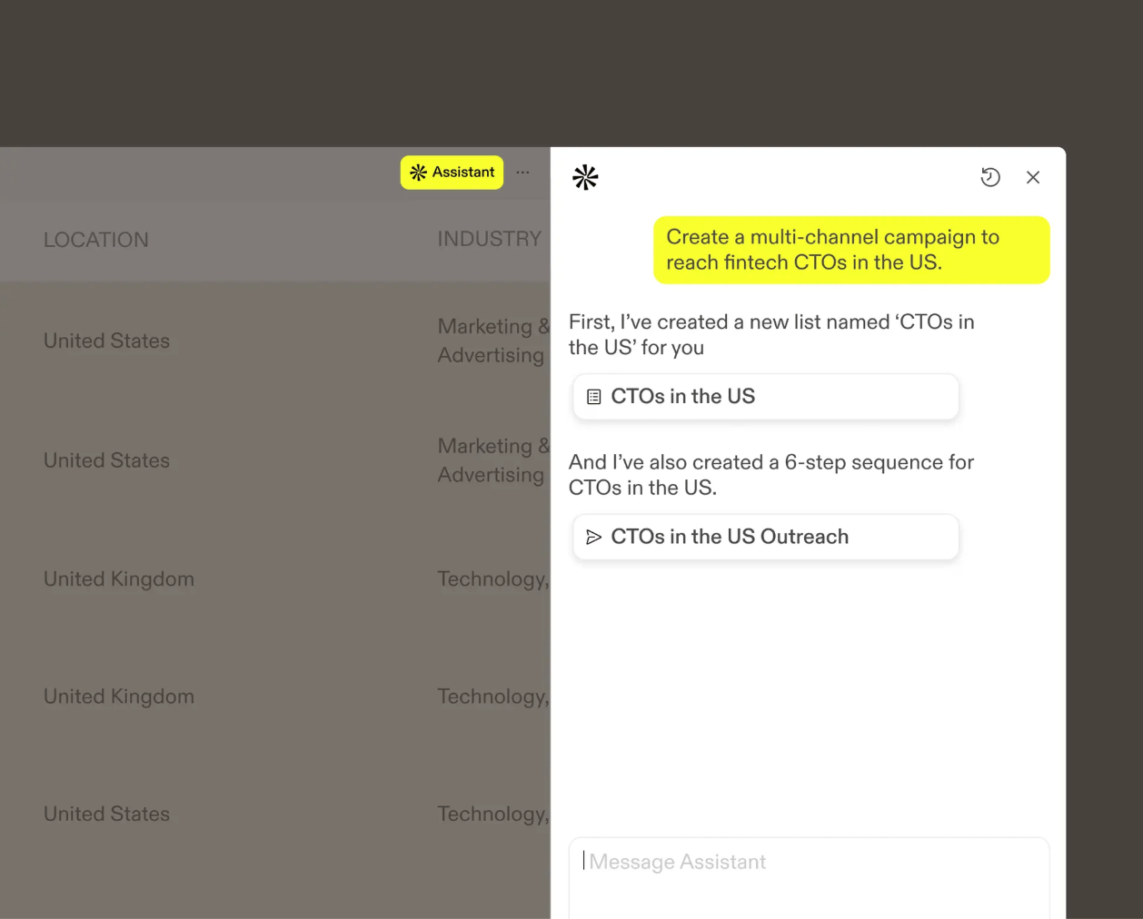
Task: Open the three-dot more options menu
Action: point(522,173)
